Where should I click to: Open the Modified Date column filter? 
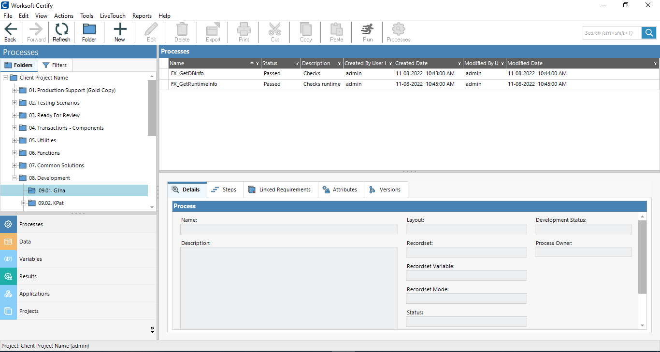coord(656,63)
